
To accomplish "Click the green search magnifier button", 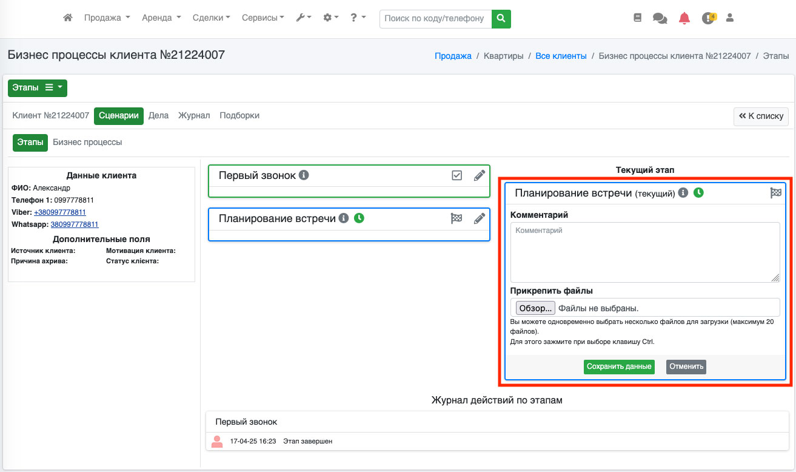I will click(x=501, y=18).
